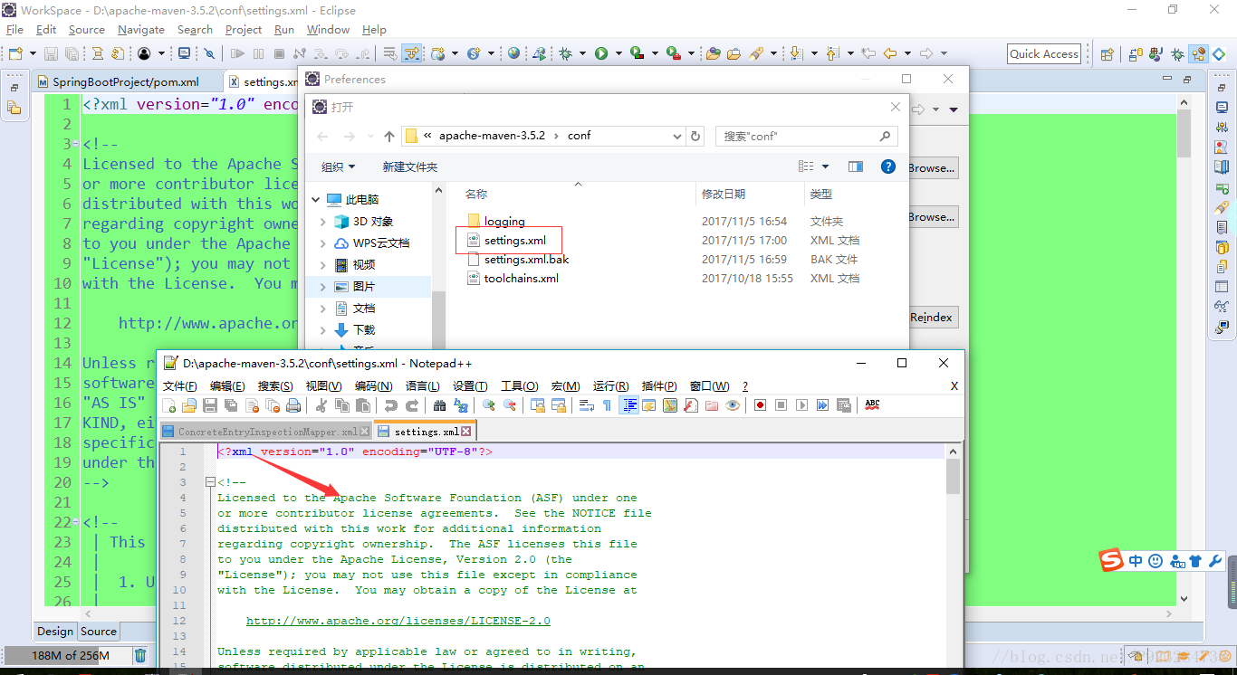Open Notepad++ 插件(P) menu

659,386
